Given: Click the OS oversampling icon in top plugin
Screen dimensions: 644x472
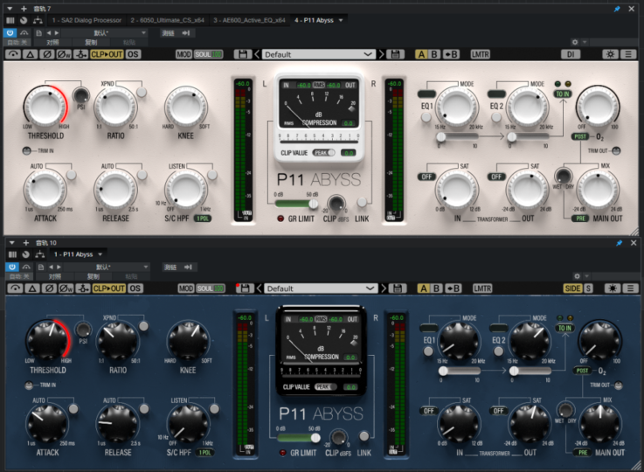Looking at the screenshot, I should (133, 54).
